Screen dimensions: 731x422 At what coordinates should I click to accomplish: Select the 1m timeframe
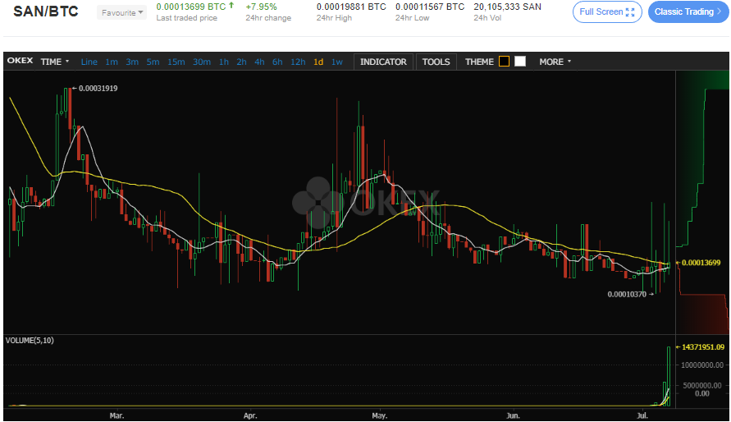112,62
